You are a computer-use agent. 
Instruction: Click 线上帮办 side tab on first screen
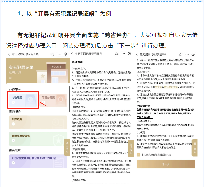point(66,147)
